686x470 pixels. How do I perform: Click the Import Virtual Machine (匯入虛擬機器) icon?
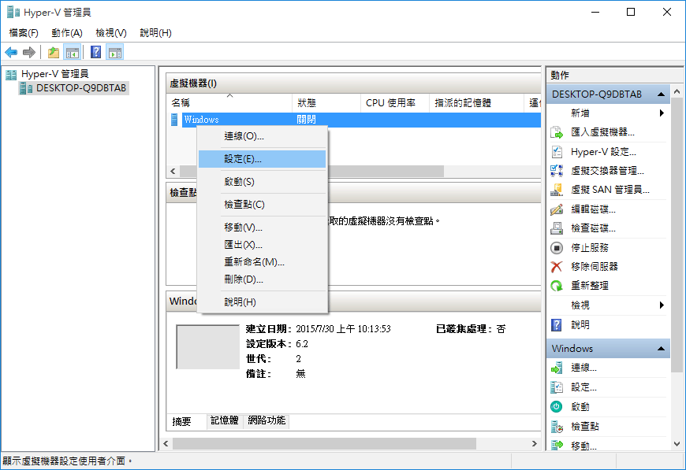click(x=557, y=132)
